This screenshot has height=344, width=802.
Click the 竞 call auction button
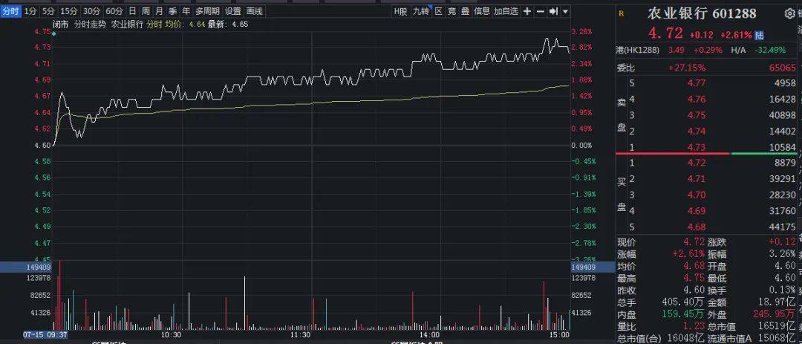451,10
